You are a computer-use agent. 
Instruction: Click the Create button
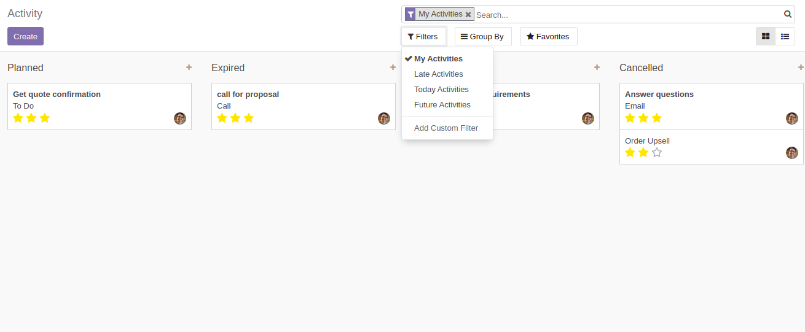point(25,37)
